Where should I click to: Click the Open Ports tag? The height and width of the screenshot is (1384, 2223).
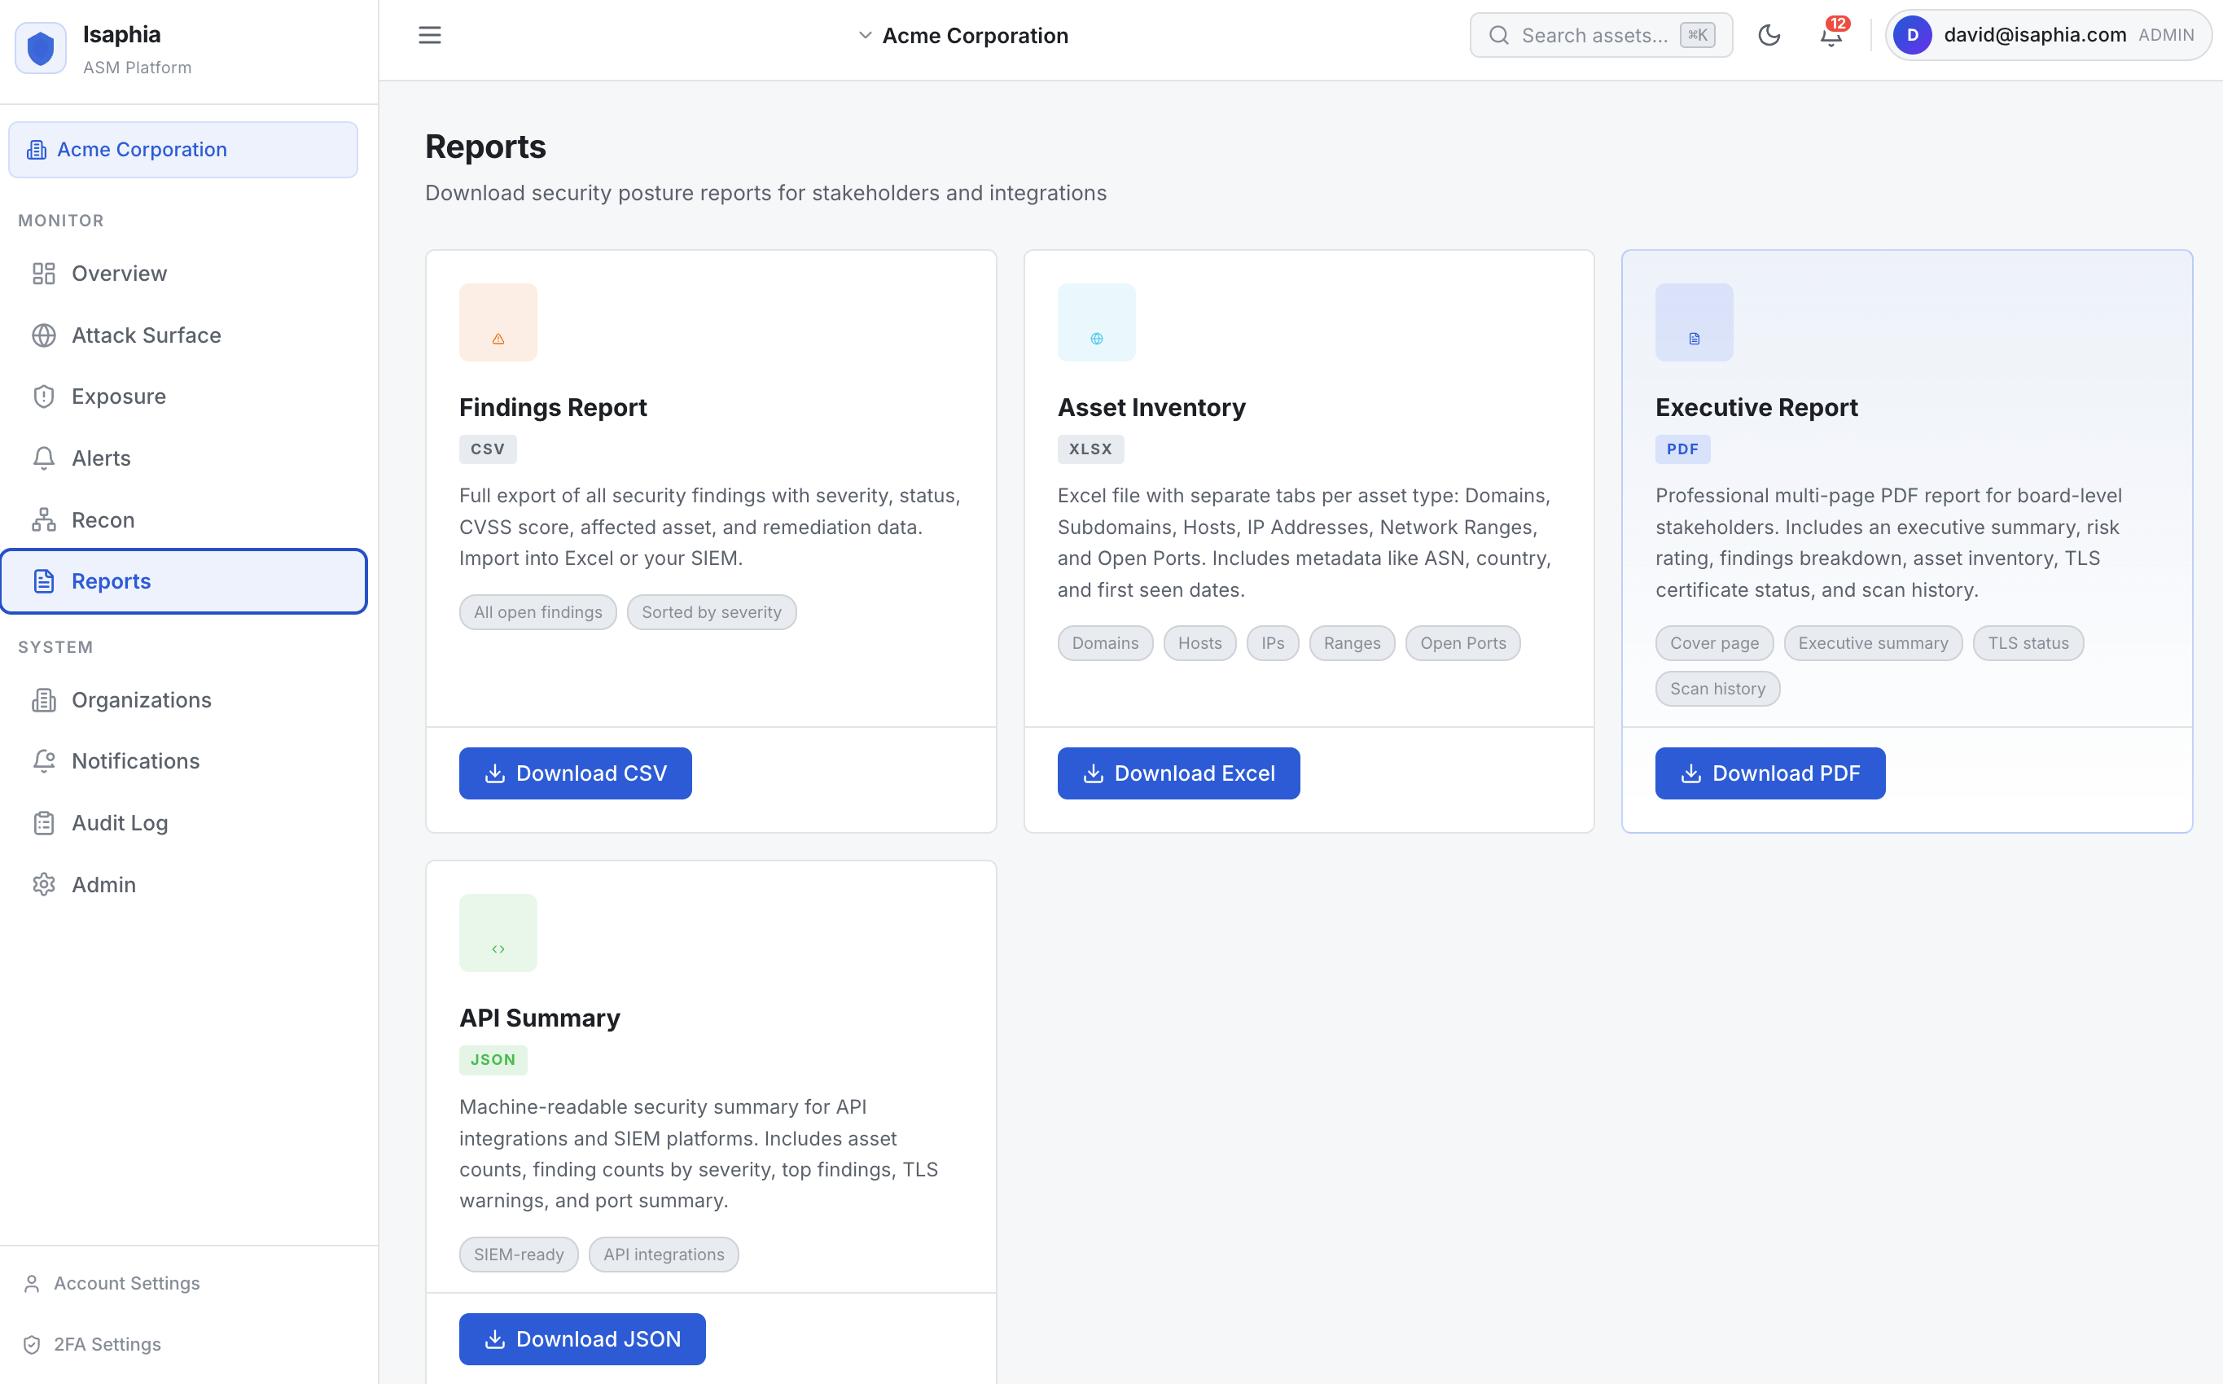1463,643
